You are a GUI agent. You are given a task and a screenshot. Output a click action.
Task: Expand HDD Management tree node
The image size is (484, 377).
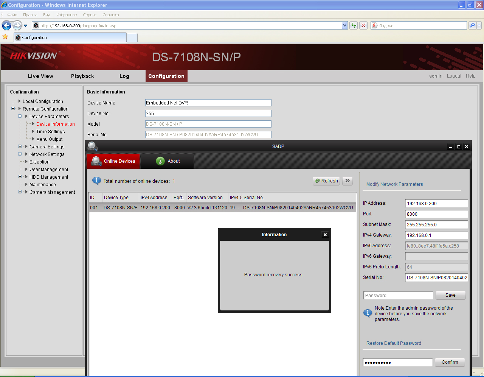click(x=20, y=177)
